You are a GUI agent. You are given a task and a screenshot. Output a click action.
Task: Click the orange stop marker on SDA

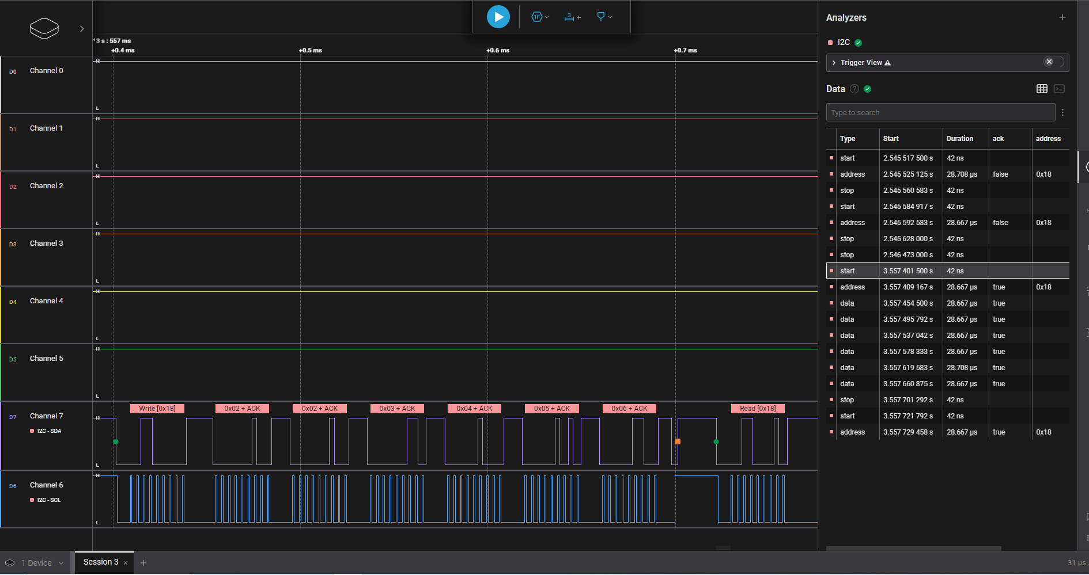[x=678, y=441]
